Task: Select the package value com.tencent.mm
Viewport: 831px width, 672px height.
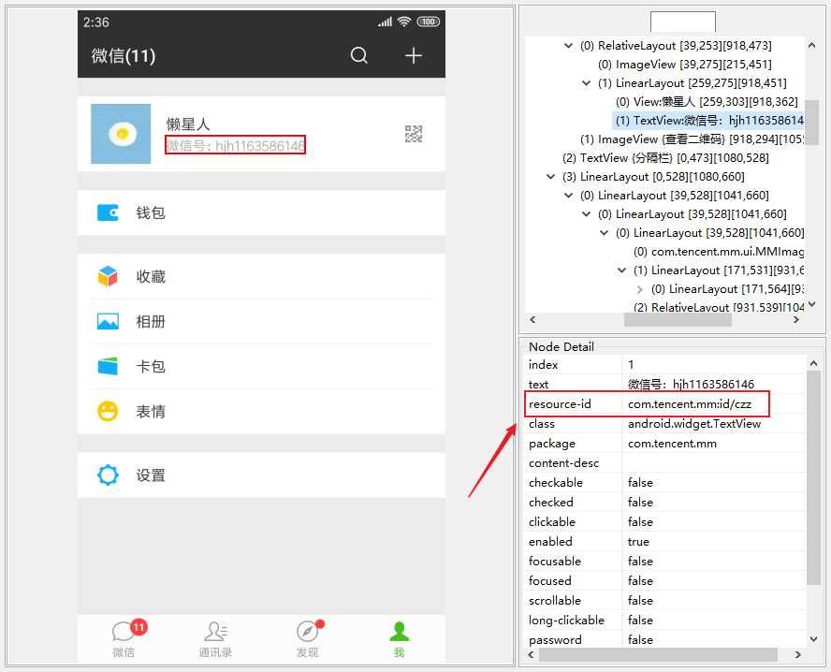Action: [672, 444]
